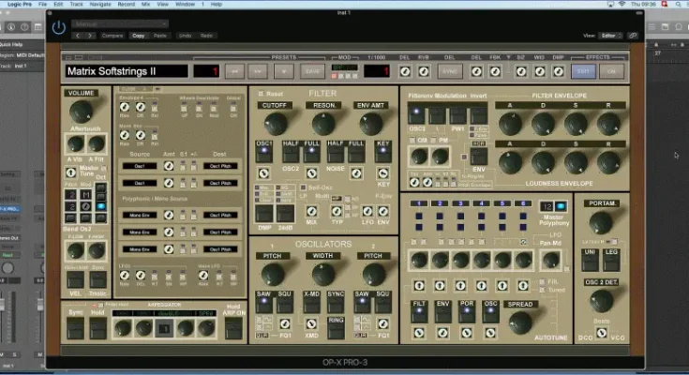Open the first modulation Source selector
Image resolution: width=689 pixels, height=375 pixels.
click(x=140, y=166)
